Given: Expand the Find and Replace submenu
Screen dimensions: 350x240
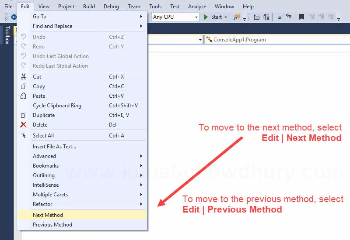Looking at the screenshot, I should (82, 26).
